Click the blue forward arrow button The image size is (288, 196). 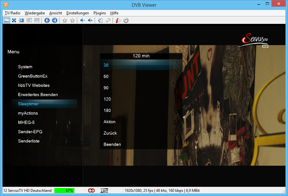tap(55, 20)
